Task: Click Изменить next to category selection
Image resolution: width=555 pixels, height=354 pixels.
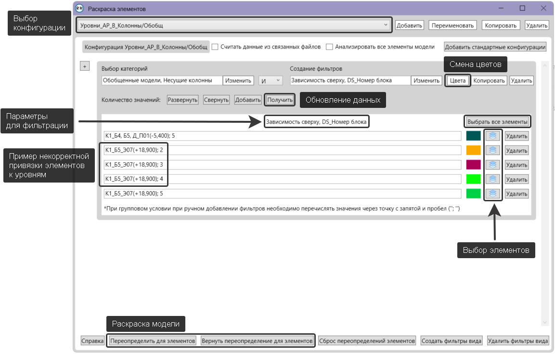Action: [x=238, y=81]
